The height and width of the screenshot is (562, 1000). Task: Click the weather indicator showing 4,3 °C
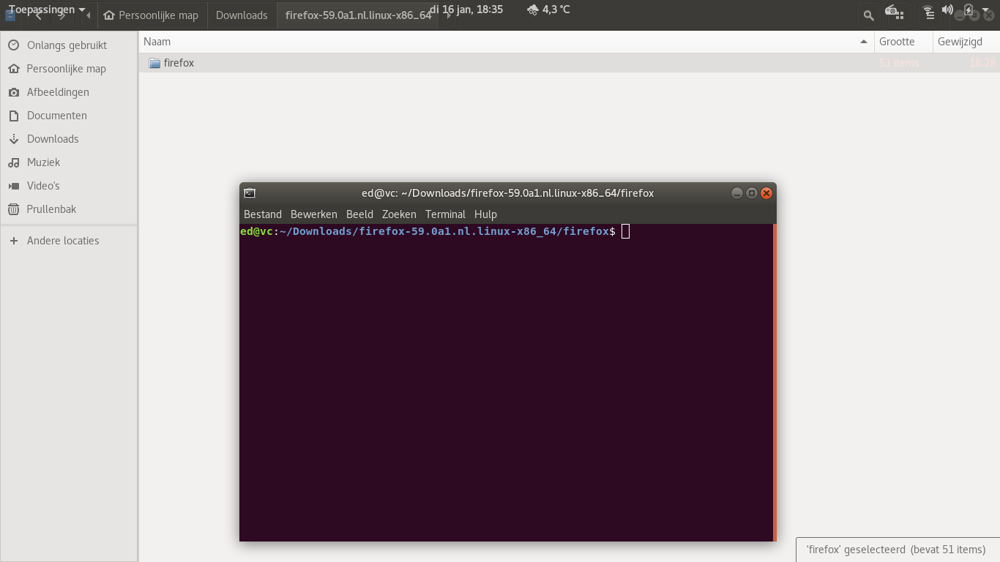[548, 10]
